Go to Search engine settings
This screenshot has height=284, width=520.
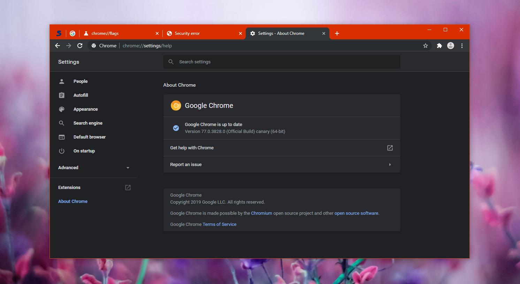pos(88,123)
